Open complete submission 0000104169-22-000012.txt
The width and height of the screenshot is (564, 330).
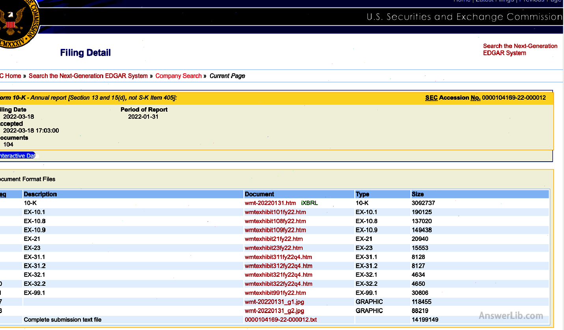click(281, 320)
